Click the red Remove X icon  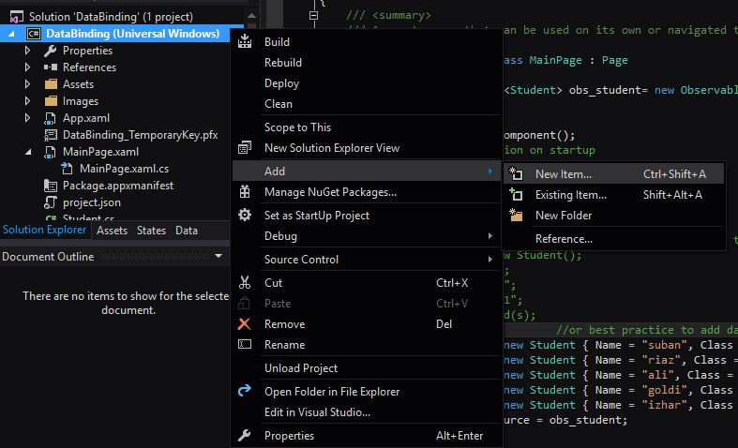click(246, 323)
